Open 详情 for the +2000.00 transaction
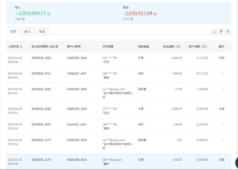The image size is (238, 170). 221,109
